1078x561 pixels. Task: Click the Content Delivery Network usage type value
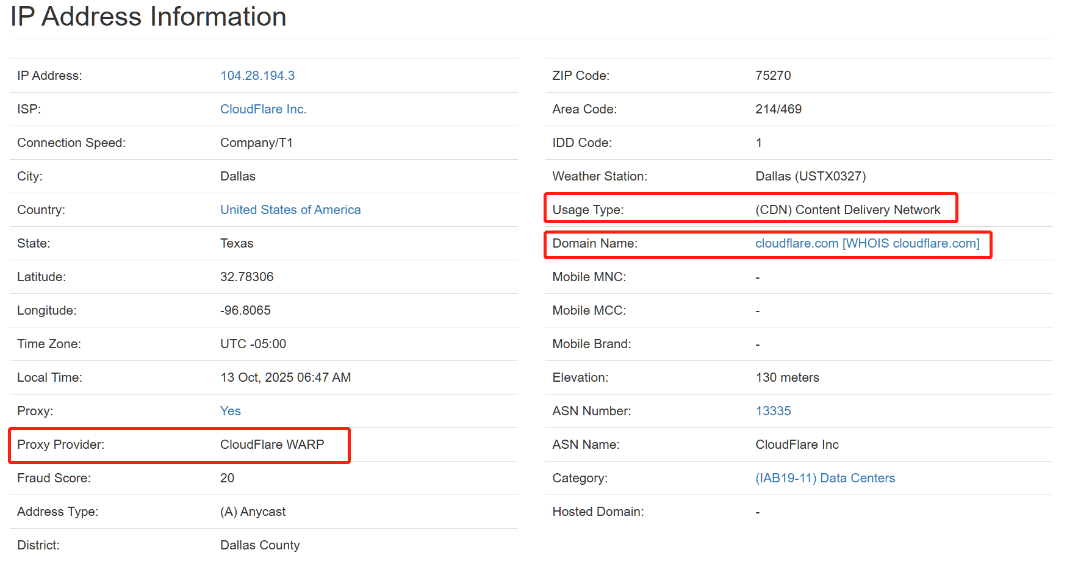pyautogui.click(x=847, y=210)
